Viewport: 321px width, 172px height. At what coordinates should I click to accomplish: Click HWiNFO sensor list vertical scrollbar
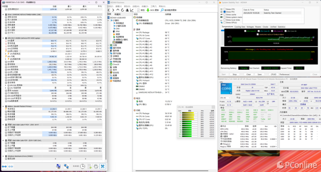coord(106,134)
